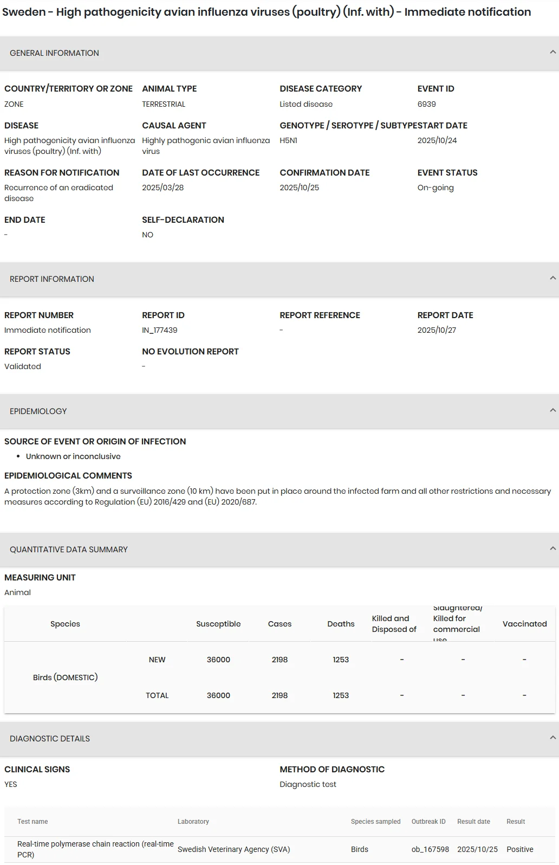559x865 pixels.
Task: Click the Test name column header
Action: coord(32,822)
